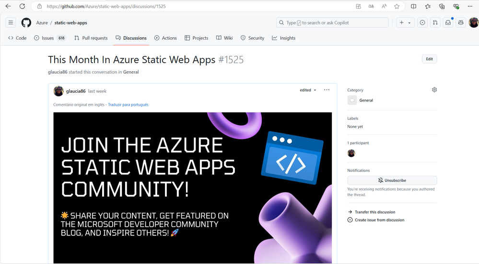Switch to the Pull requests tab
The width and height of the screenshot is (479, 264).
91,38
